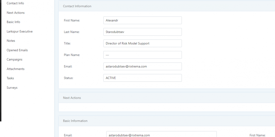The width and height of the screenshot is (275, 137).
Task: Select the Plan Name input box
Action: (142, 55)
